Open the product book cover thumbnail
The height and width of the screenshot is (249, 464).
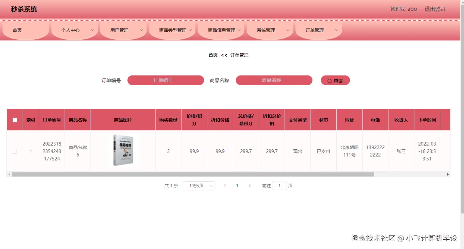coord(123,150)
